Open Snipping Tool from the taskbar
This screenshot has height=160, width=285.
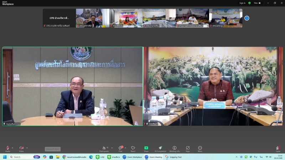(173, 157)
